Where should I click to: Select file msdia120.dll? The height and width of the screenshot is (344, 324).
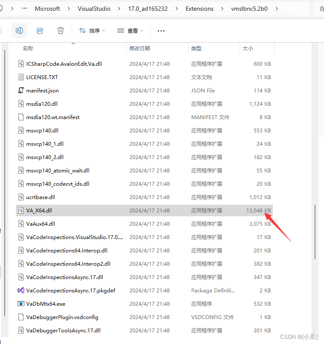pyautogui.click(x=144, y=104)
